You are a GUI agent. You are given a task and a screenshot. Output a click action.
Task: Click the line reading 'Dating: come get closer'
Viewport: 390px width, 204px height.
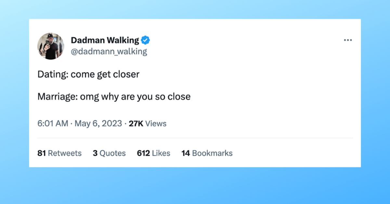click(x=88, y=74)
